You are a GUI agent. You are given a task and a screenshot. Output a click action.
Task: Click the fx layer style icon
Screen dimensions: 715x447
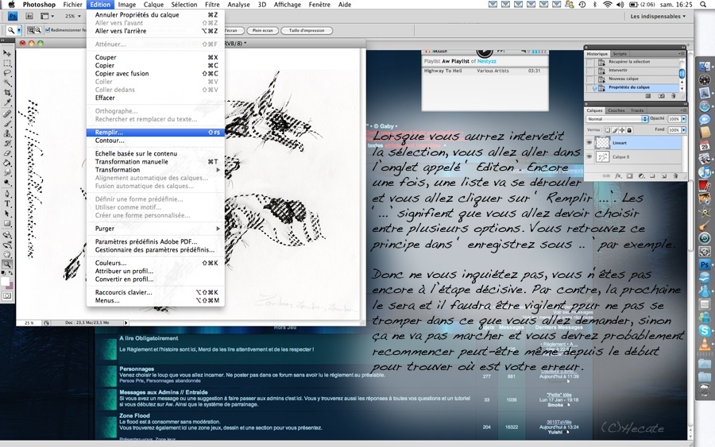[618, 176]
